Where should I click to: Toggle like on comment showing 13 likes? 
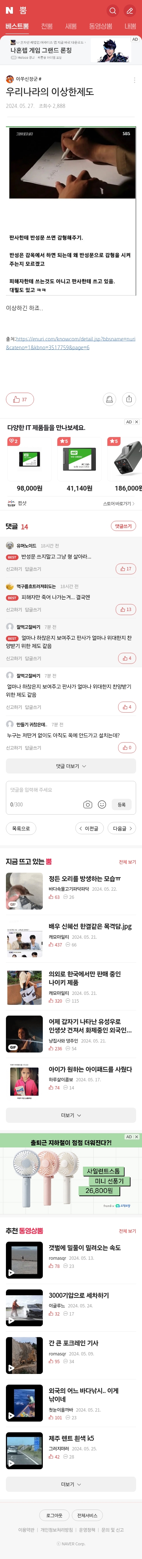click(126, 610)
